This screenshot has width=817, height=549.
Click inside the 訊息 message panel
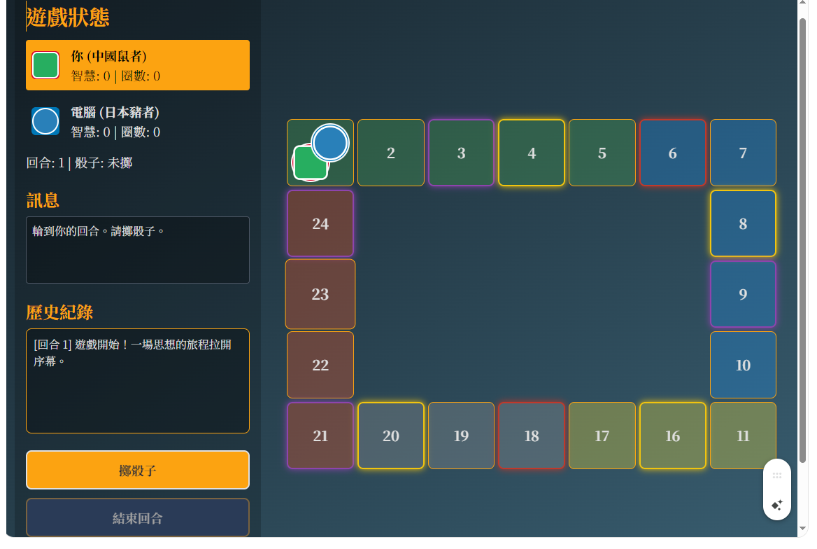pyautogui.click(x=137, y=250)
